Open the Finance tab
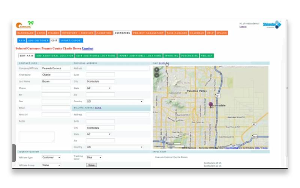The image size is (300, 188). (x=54, y=33)
